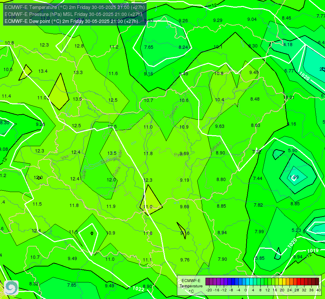Click the map value 11.2

pyautogui.click(x=114, y=47)
